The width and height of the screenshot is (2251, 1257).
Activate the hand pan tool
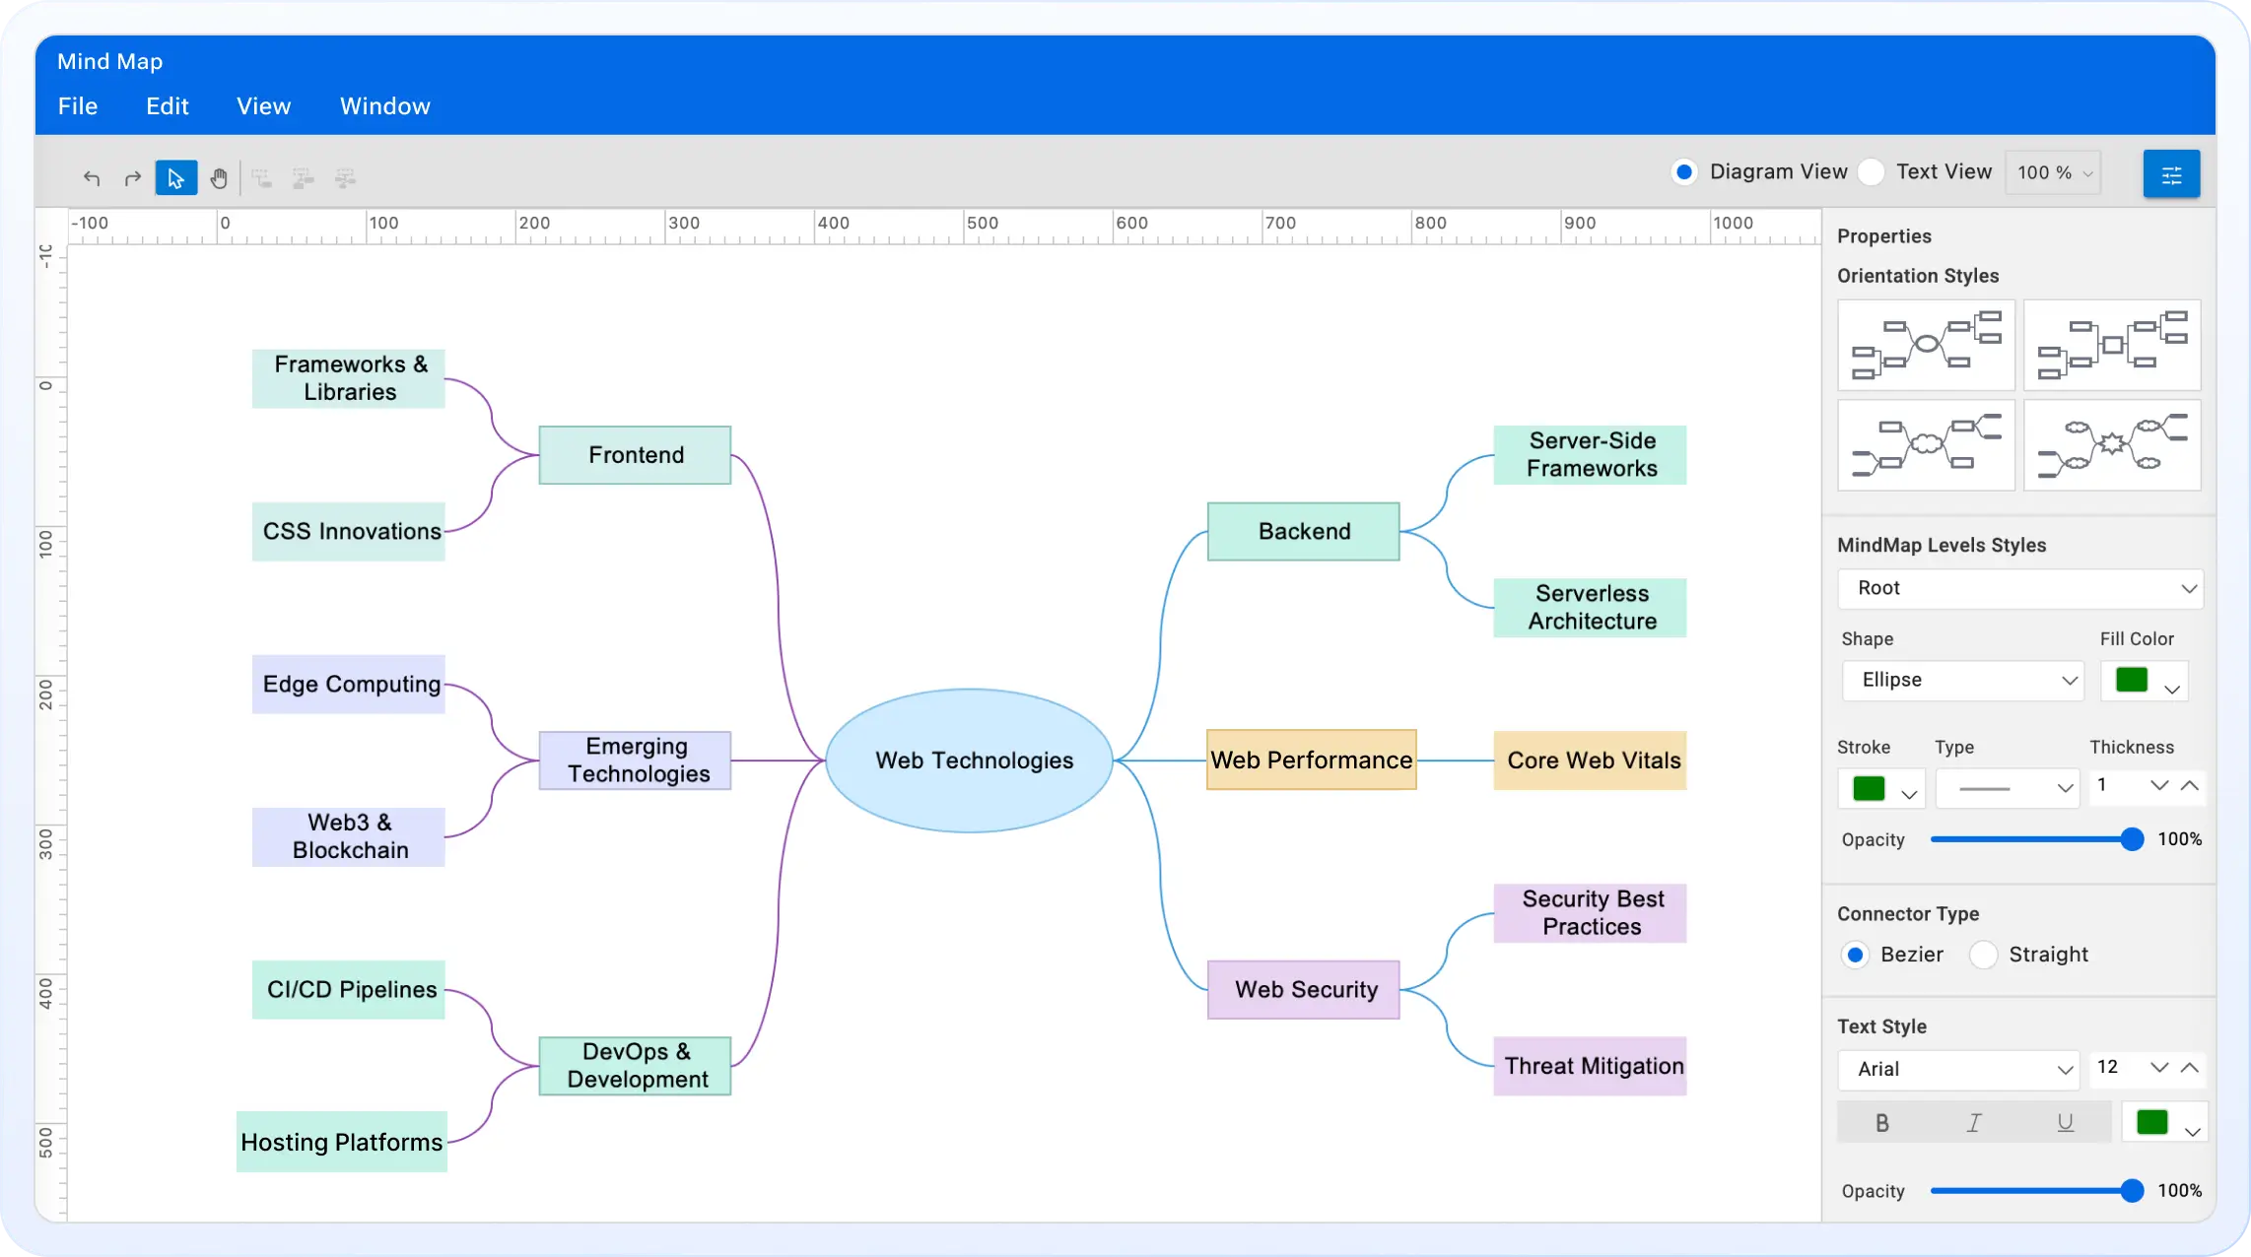(x=219, y=178)
